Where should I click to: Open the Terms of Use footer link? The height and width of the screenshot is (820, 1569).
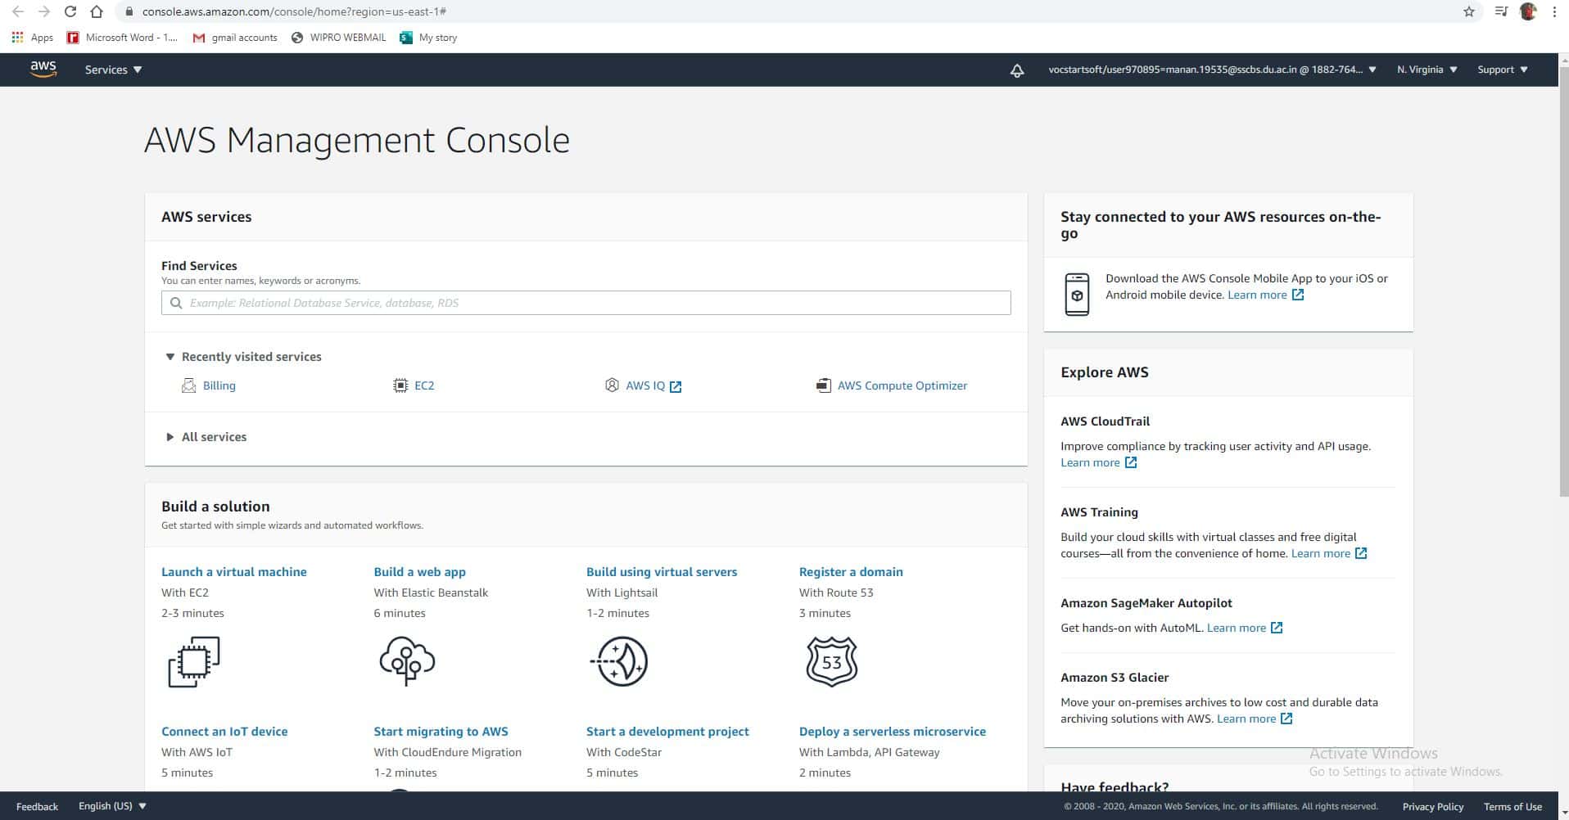point(1512,806)
